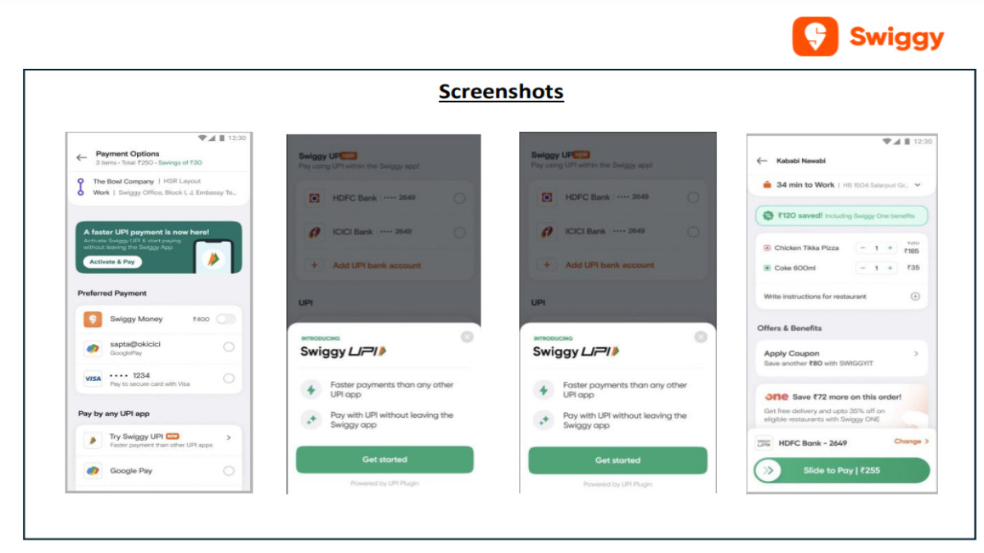Tap the lightning icon beside Faster payments in the third screenshot
Screen dimensions: 984x553
tap(544, 390)
